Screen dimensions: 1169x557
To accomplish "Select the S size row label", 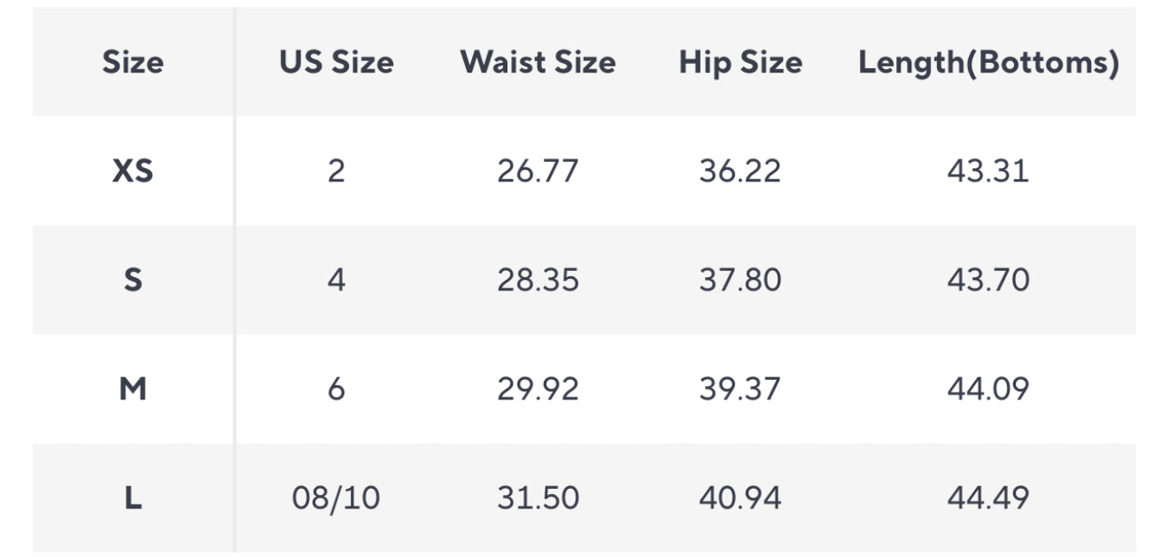I will click(133, 280).
